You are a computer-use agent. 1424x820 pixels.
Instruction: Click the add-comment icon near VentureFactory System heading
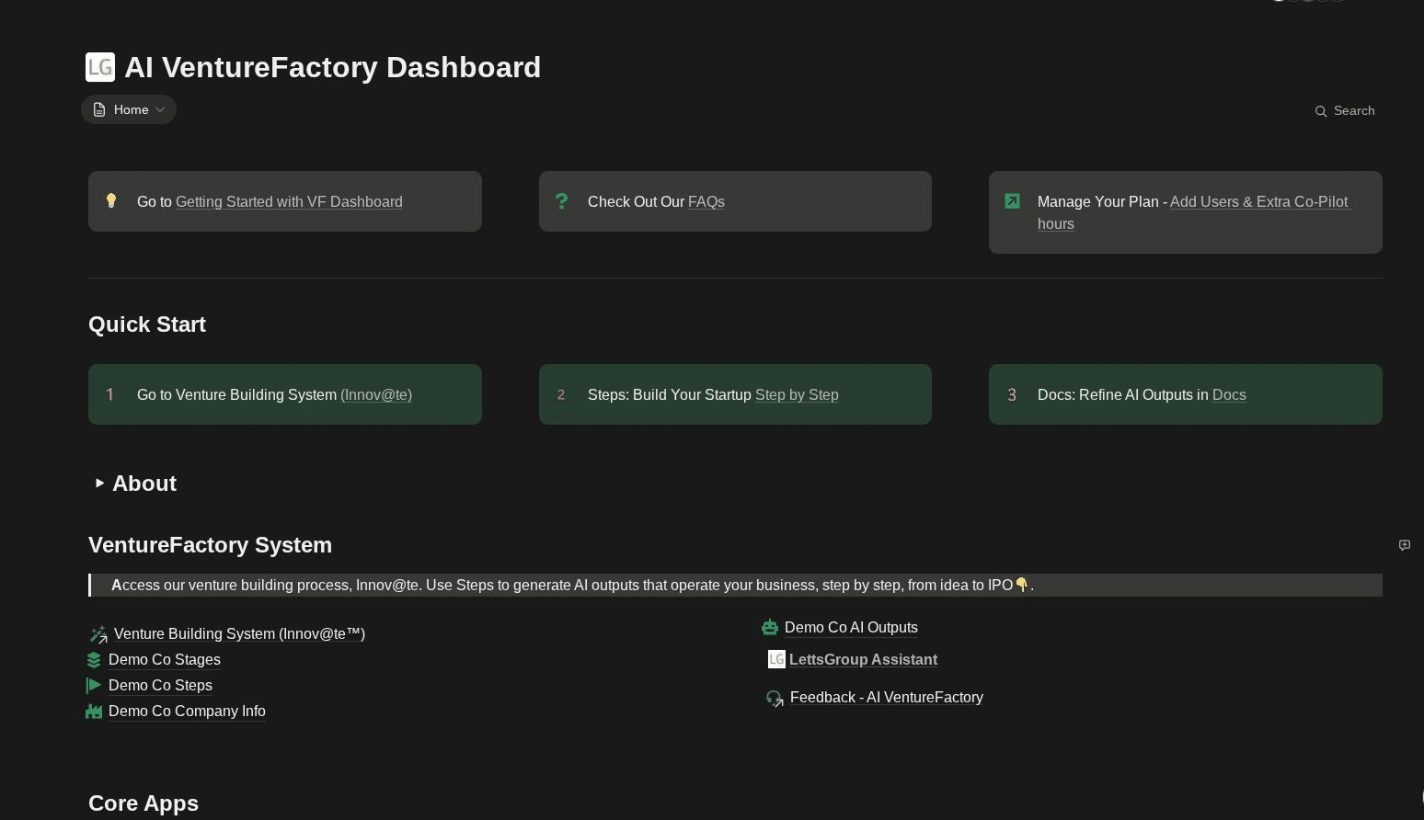1405,545
